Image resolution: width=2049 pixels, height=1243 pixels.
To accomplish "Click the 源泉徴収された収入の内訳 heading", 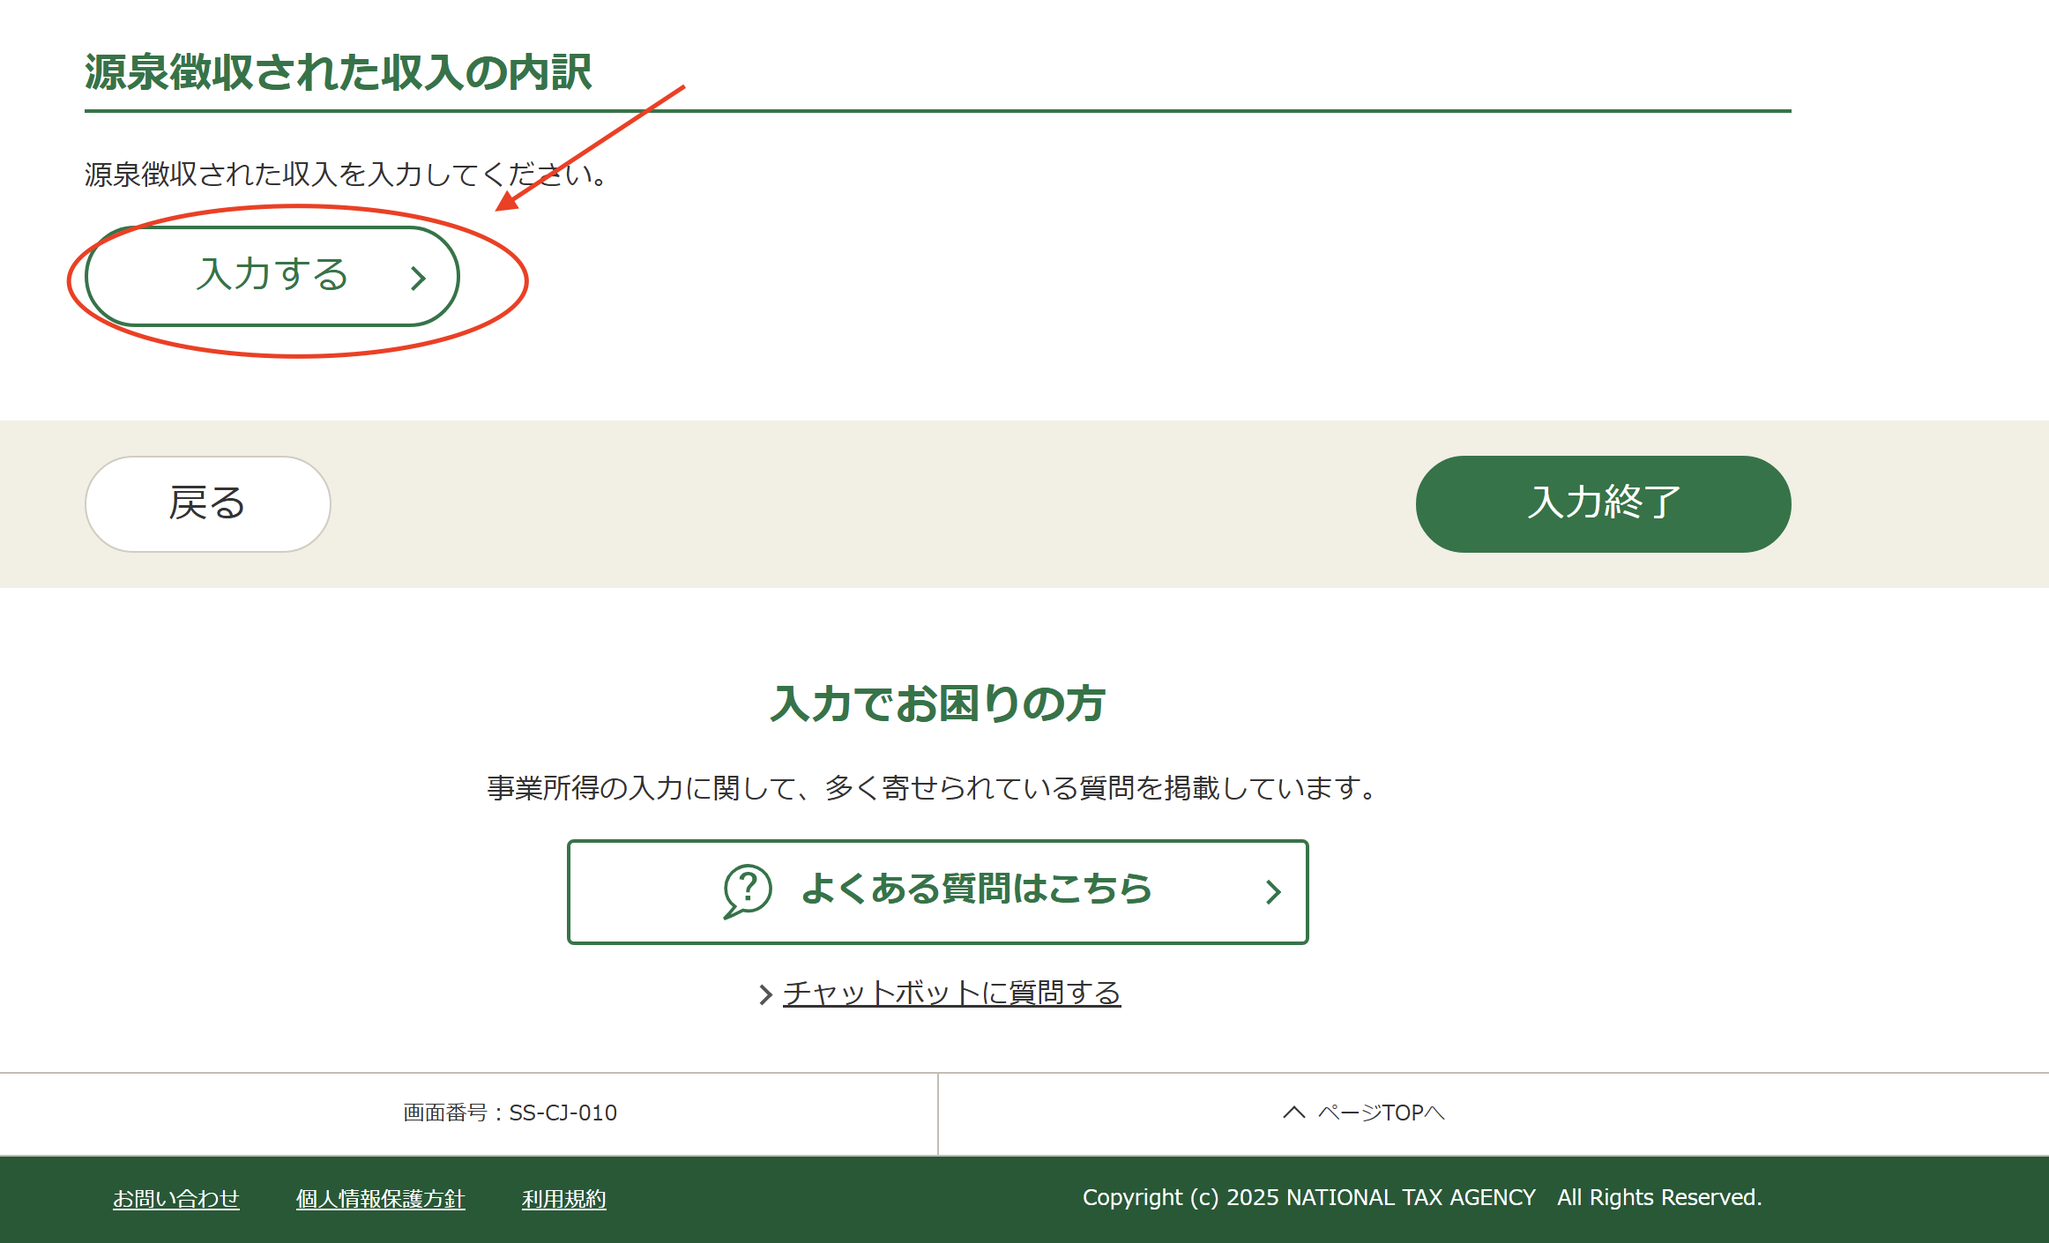I will click(339, 72).
